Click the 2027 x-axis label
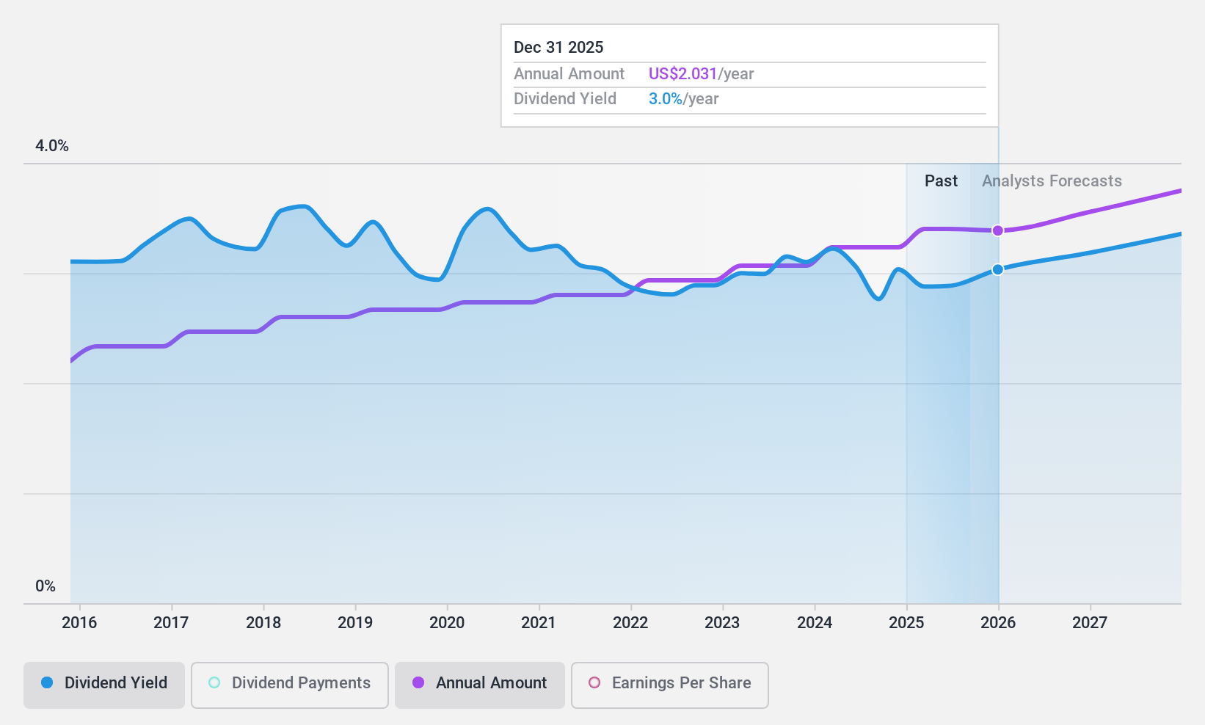1205x725 pixels. click(1090, 623)
